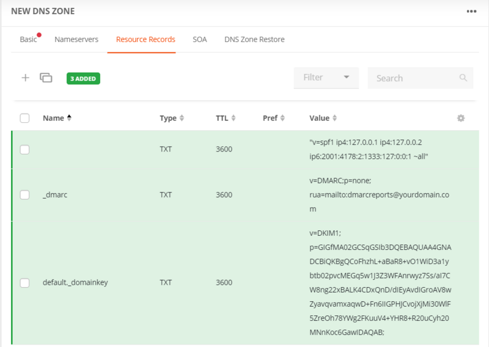489x347 pixels.
Task: Click the duplicate records icon
Action: click(46, 78)
